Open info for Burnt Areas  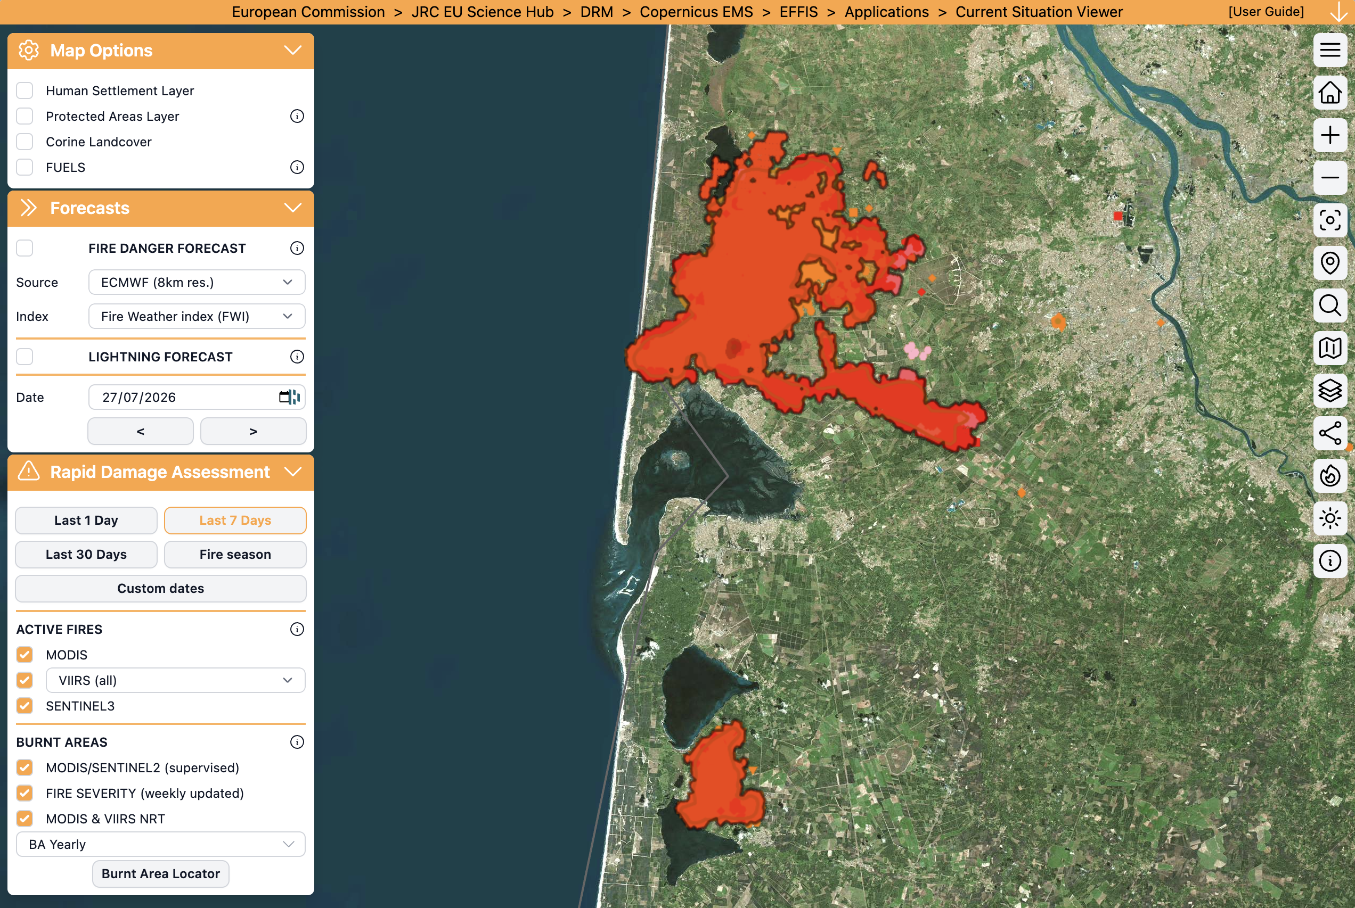click(297, 742)
